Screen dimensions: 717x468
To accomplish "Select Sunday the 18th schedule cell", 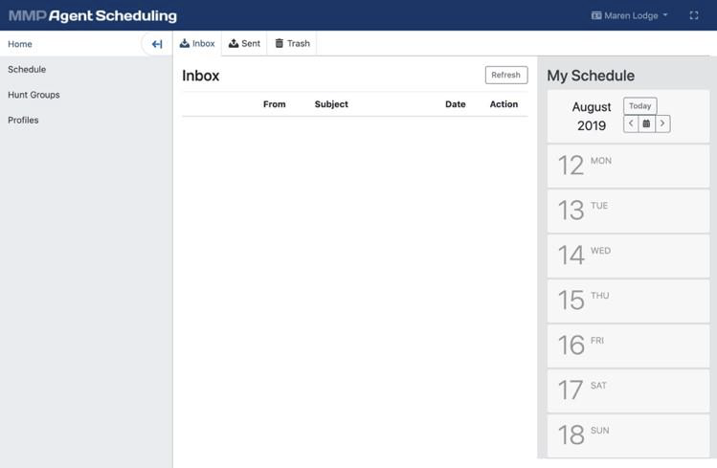I will pos(628,435).
